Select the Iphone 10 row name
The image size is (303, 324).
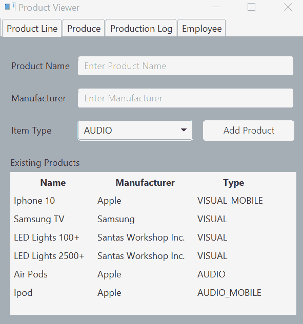tap(34, 201)
